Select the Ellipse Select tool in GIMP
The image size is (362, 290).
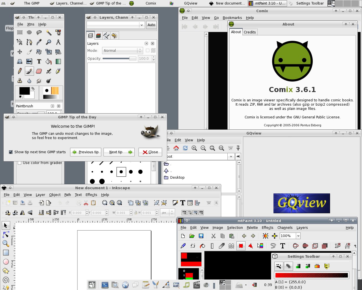29,33
